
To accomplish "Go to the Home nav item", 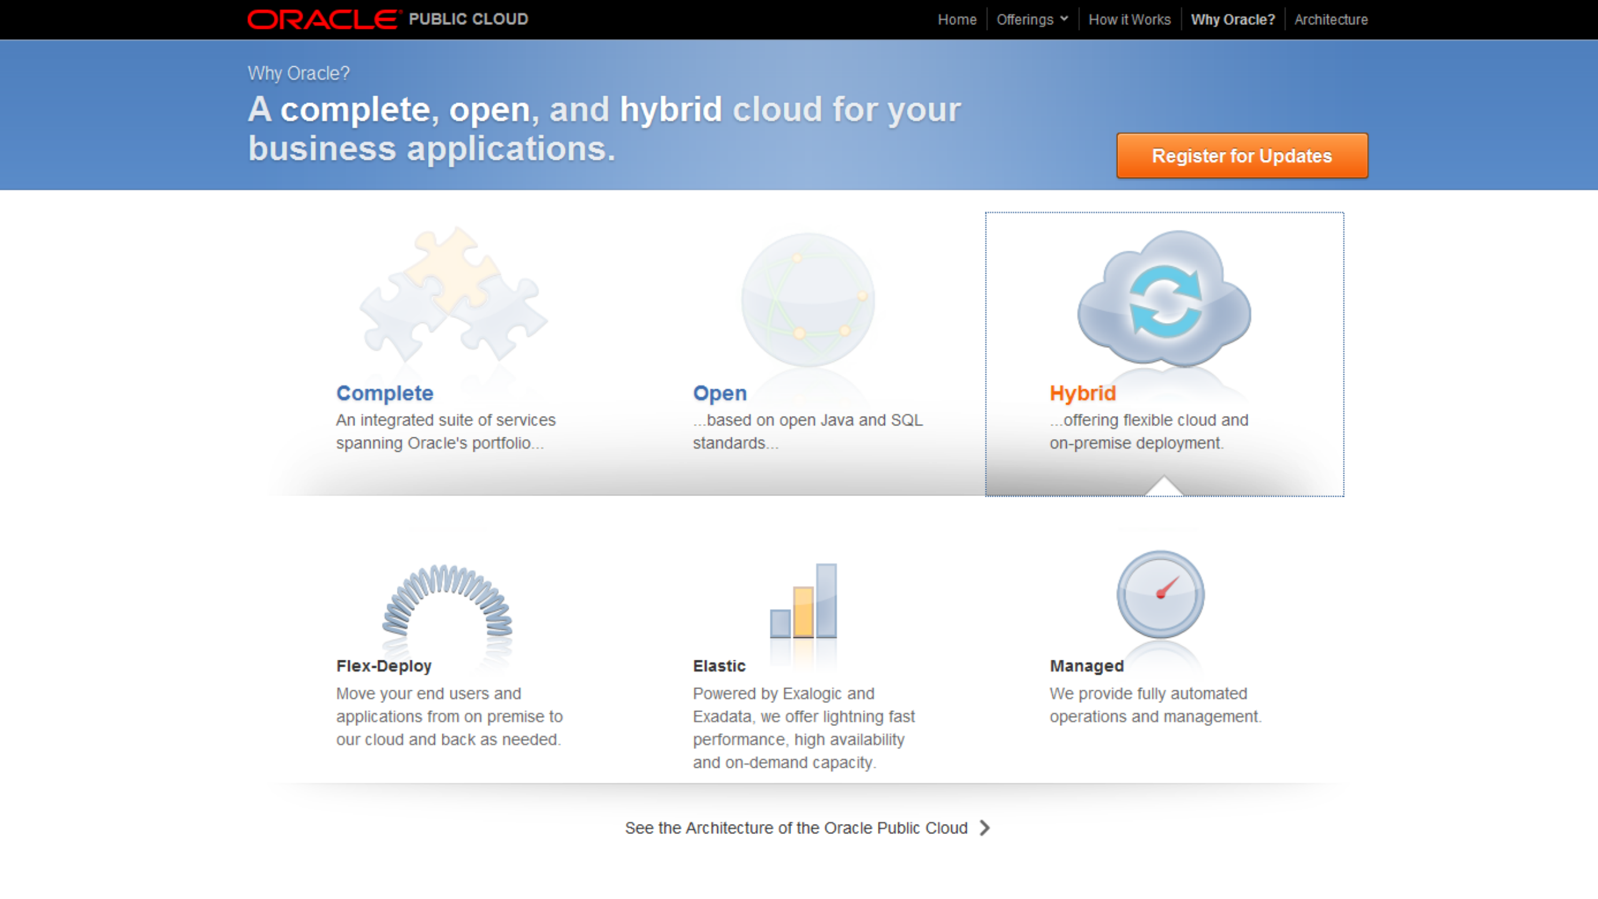I will point(957,19).
